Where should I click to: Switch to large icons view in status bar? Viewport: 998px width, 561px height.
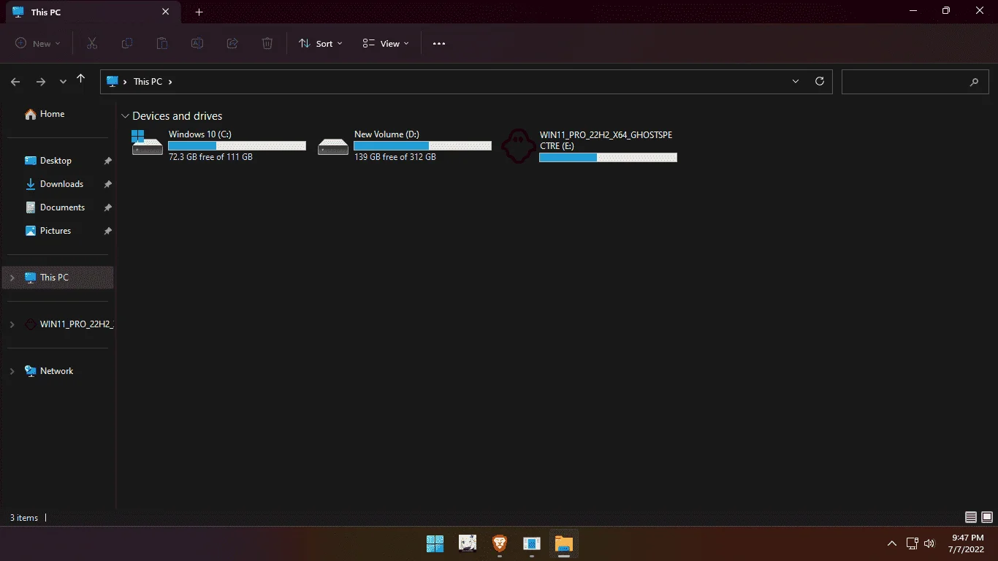pyautogui.click(x=987, y=518)
